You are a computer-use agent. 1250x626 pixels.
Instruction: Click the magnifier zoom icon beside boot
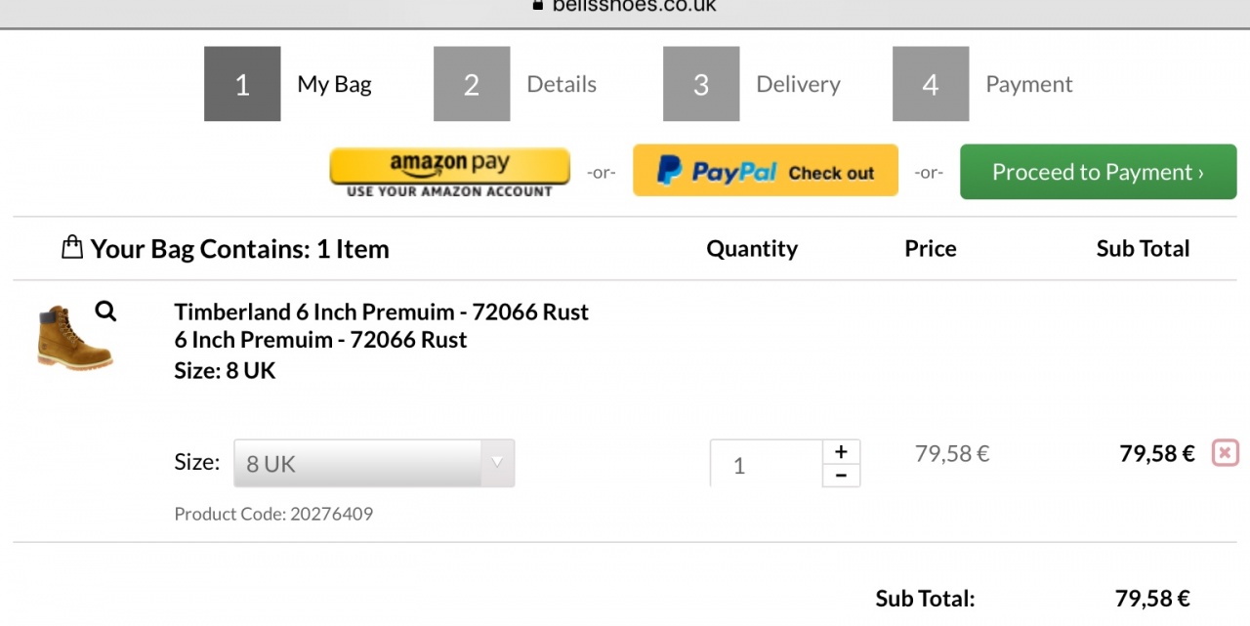(105, 312)
